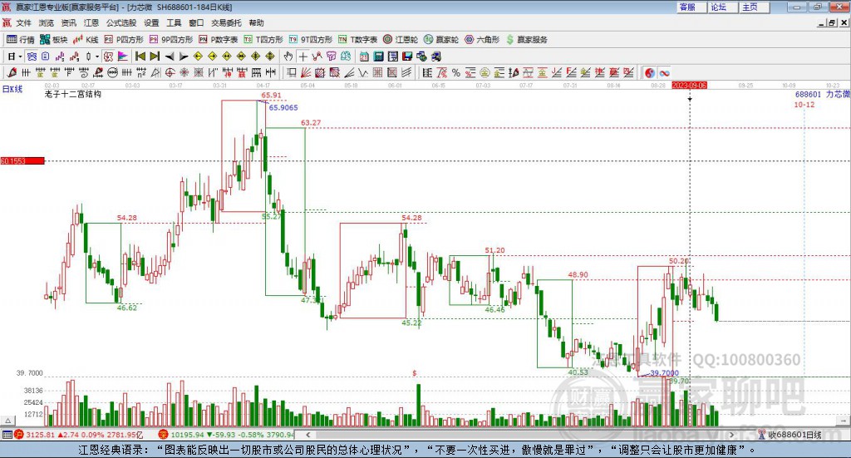Click the horizontal scrollbar right arrow

point(731,435)
